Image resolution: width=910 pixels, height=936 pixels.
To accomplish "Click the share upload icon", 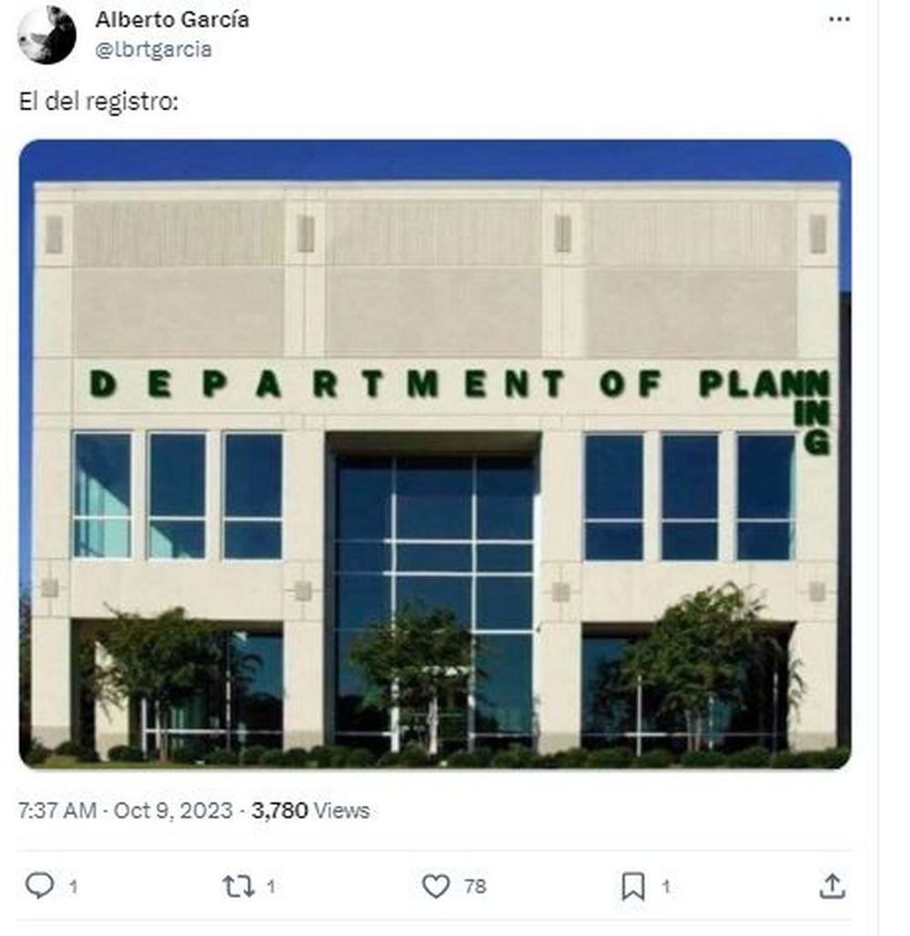I will point(832,885).
